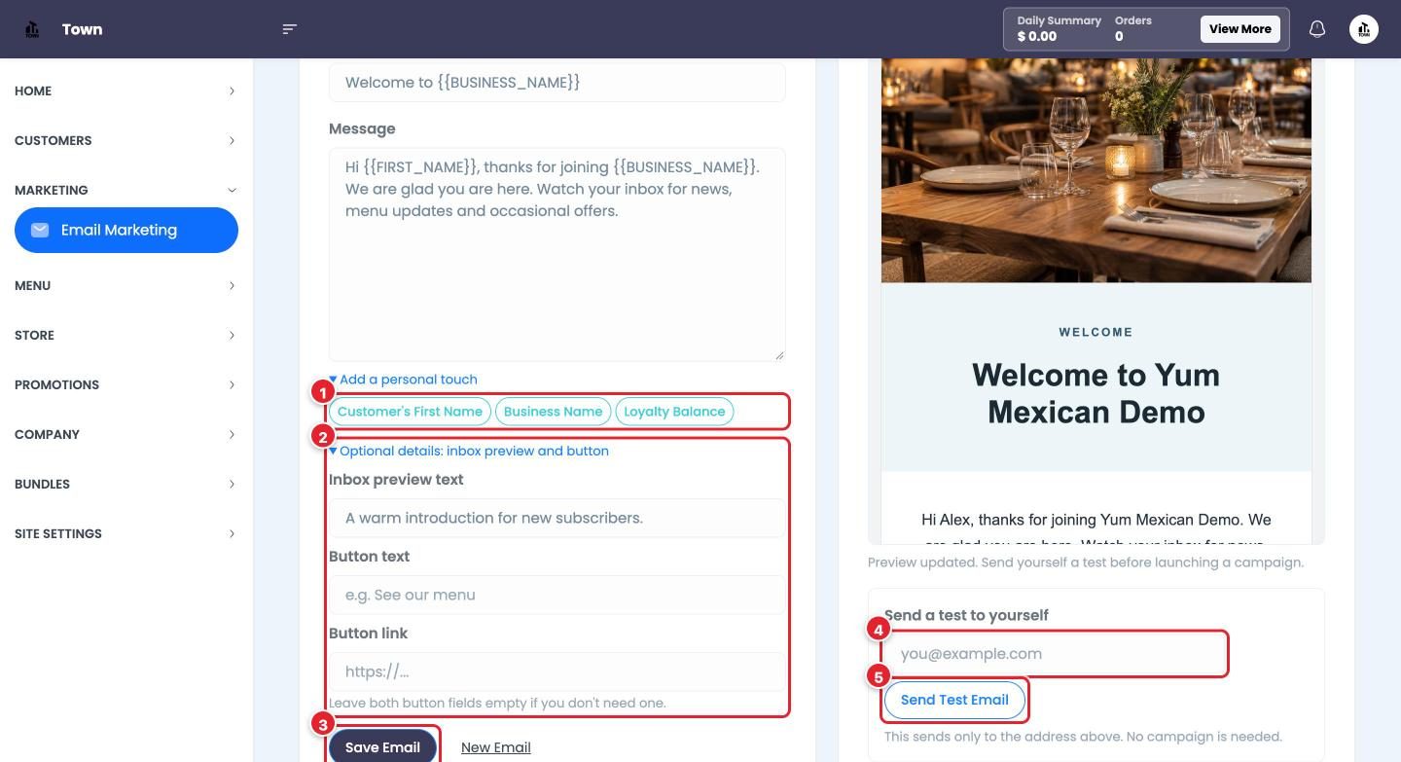Screen dimensions: 1401x762
Task: Open the user profile avatar
Action: click(x=1364, y=29)
